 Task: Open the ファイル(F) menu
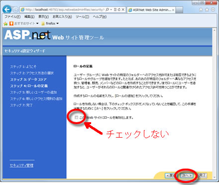tap(12, 16)
